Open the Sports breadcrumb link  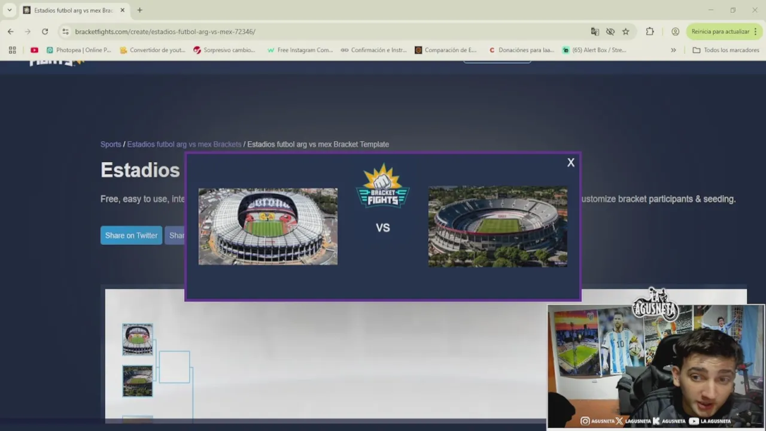111,144
